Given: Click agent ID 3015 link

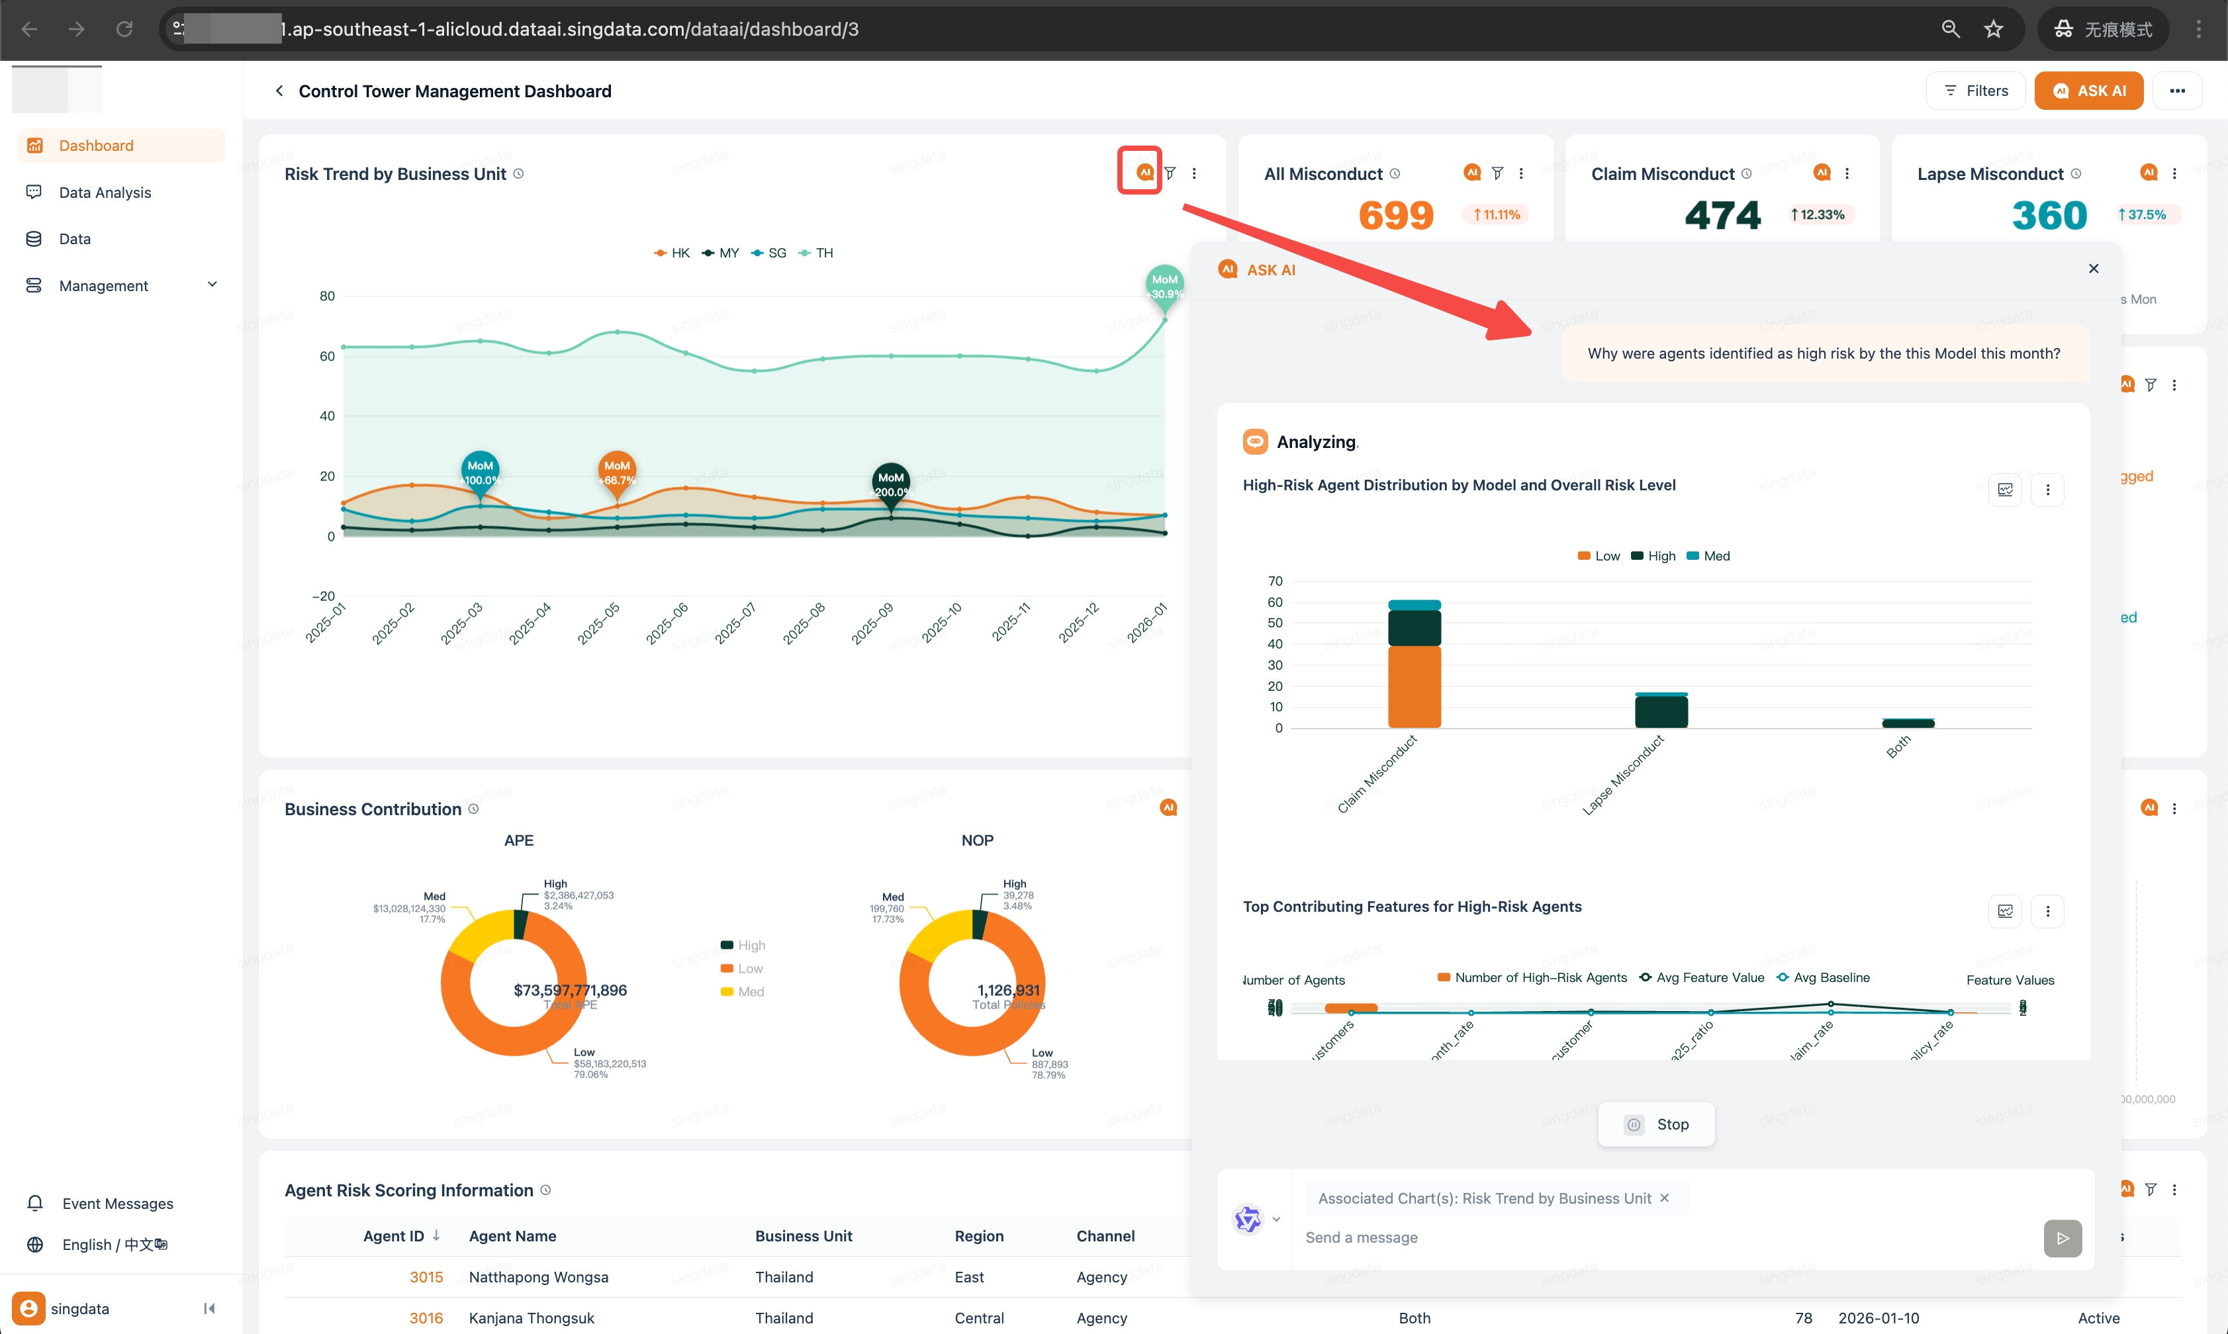Looking at the screenshot, I should pos(426,1277).
